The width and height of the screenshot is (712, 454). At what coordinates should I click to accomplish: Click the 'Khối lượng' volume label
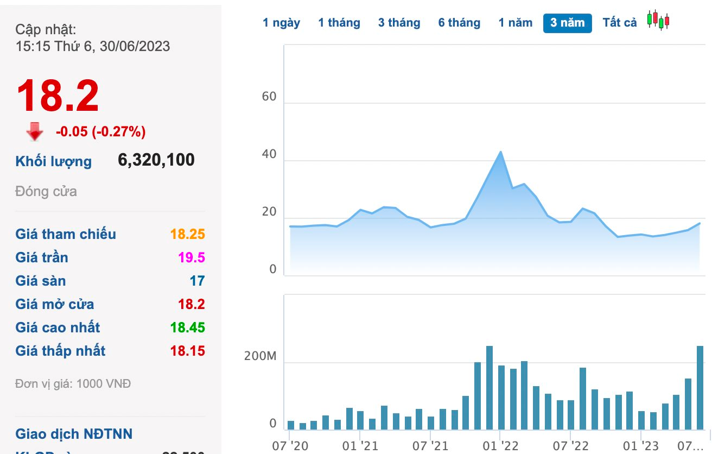[x=54, y=161]
